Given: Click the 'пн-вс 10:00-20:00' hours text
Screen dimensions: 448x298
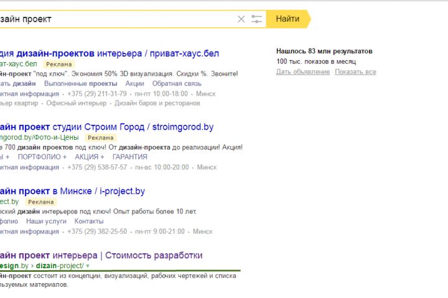Looking at the screenshot, I should click(162, 167).
